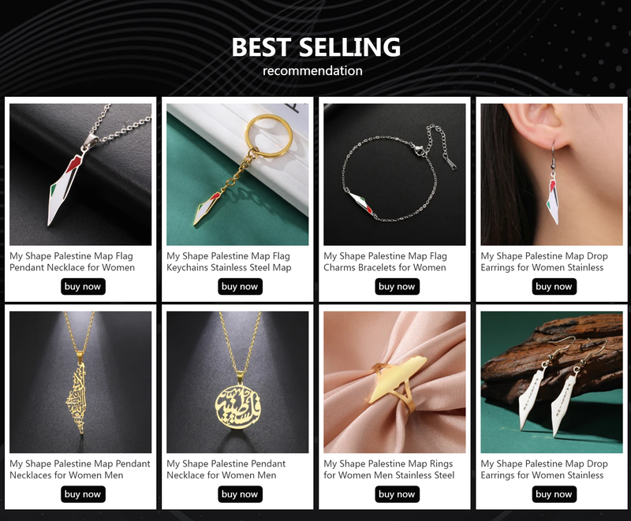Open the charm bracelet product image
The height and width of the screenshot is (521, 631).
[394, 174]
